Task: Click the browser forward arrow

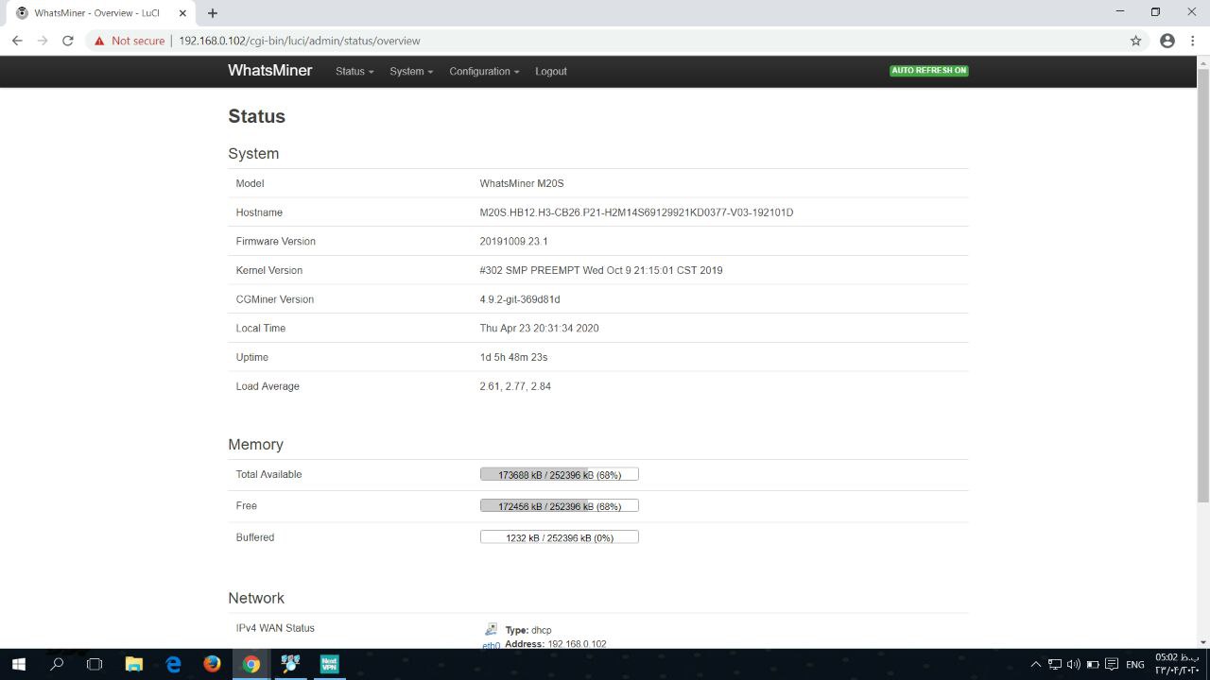Action: (x=43, y=41)
